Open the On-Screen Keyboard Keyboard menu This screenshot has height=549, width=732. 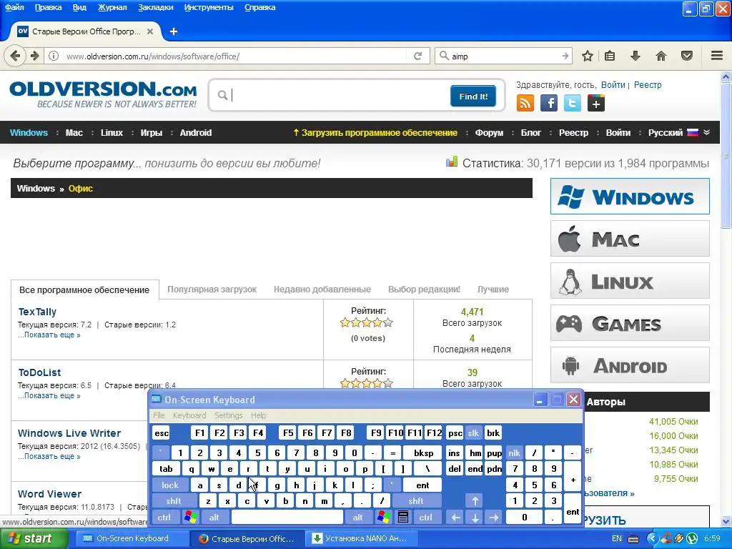tap(189, 415)
